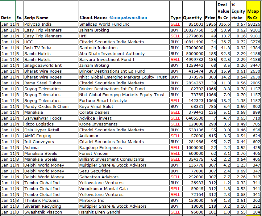Select the 'Client Name' header text
The image size is (262, 216).
coord(93,17)
